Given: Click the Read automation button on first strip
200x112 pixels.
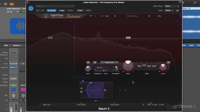Looking at the screenshot, I should point(13,85).
